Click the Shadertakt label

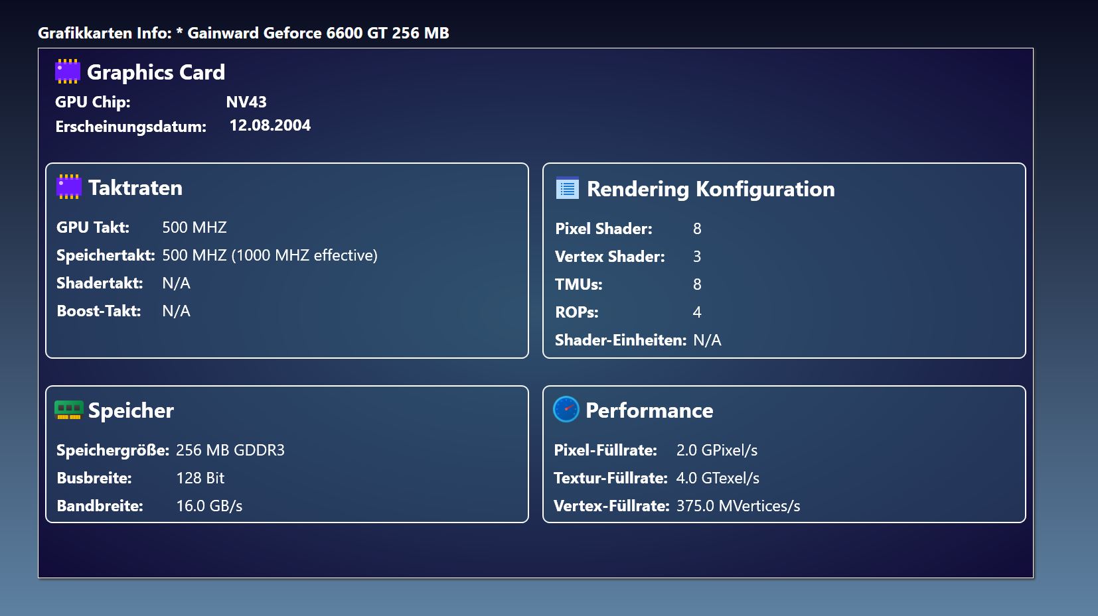pos(100,283)
